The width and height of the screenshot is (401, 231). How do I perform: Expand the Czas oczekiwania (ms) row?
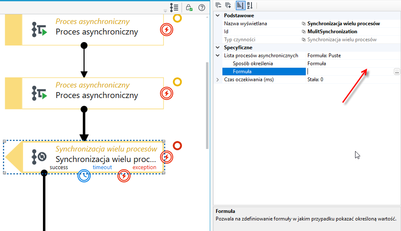(218, 80)
